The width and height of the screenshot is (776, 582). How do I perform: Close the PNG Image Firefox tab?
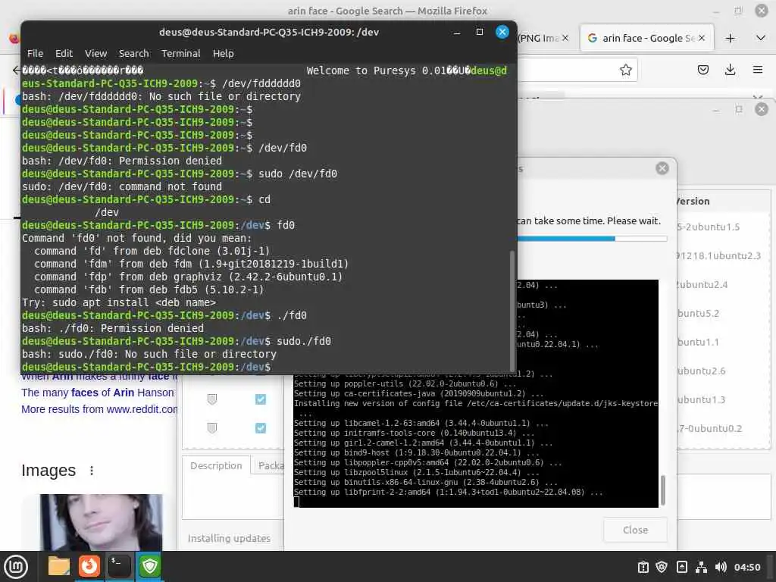pos(565,38)
